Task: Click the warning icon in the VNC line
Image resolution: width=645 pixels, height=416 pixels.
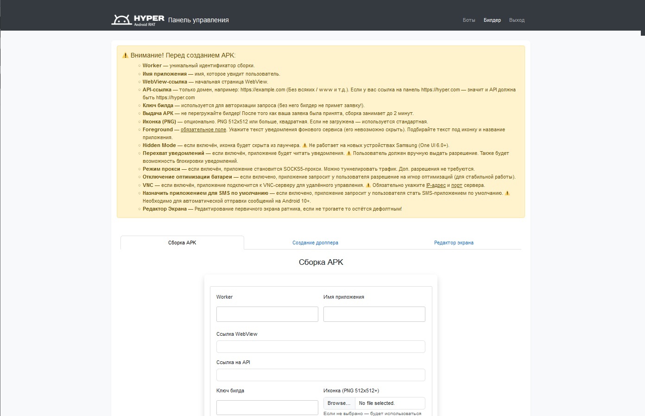Action: 368,186
